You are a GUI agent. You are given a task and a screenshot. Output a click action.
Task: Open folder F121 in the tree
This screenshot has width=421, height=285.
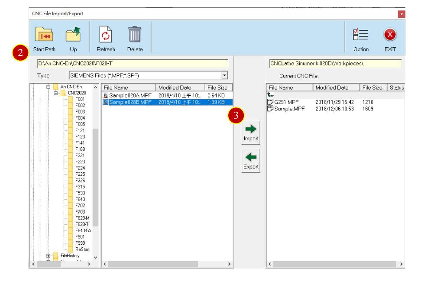[80, 130]
